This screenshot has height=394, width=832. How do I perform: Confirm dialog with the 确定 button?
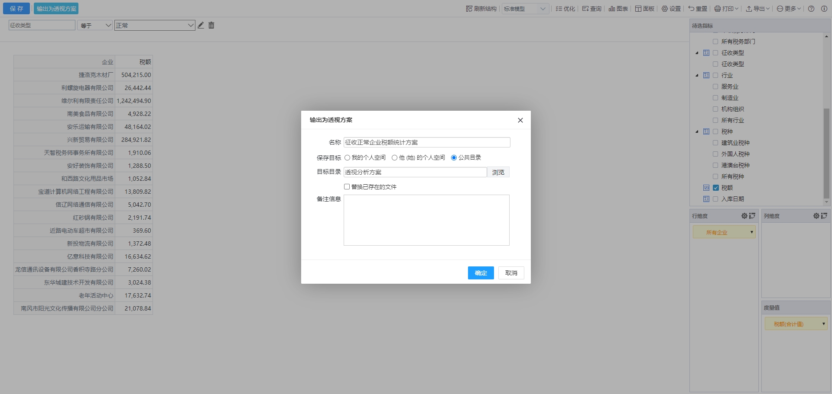481,273
